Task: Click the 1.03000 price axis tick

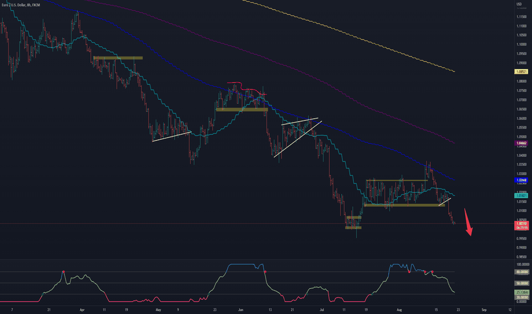Action: coord(522,174)
